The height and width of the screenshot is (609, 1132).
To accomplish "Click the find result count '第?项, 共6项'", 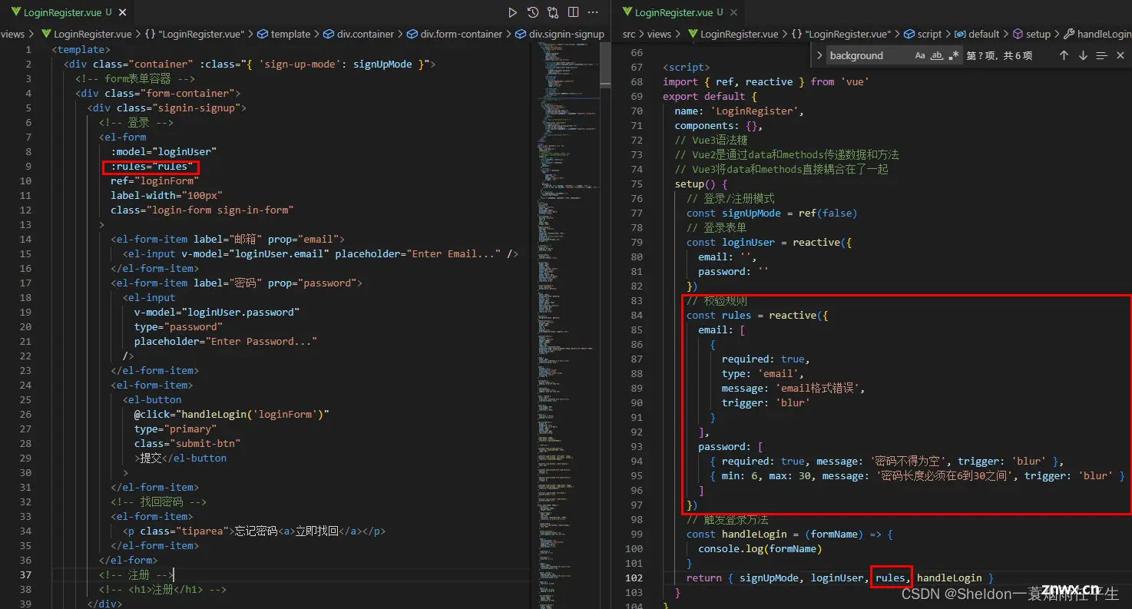I will 999,55.
